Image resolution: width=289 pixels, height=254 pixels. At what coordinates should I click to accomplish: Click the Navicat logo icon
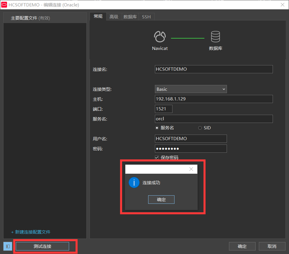coord(160,37)
